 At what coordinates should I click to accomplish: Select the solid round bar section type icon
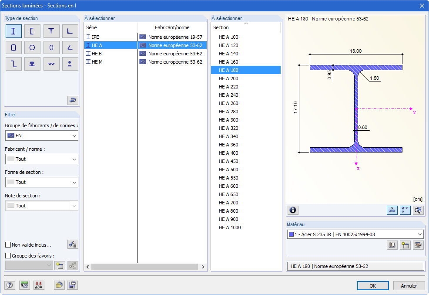70,64
